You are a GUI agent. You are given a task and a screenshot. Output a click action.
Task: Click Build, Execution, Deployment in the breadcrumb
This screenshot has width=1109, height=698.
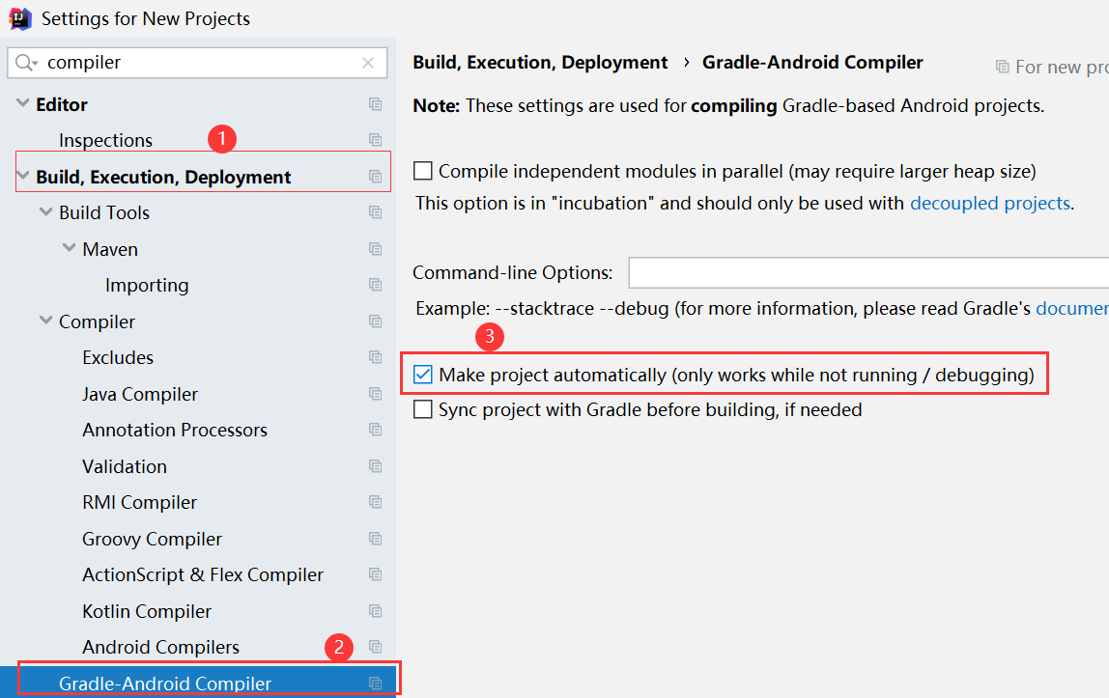[x=540, y=63]
